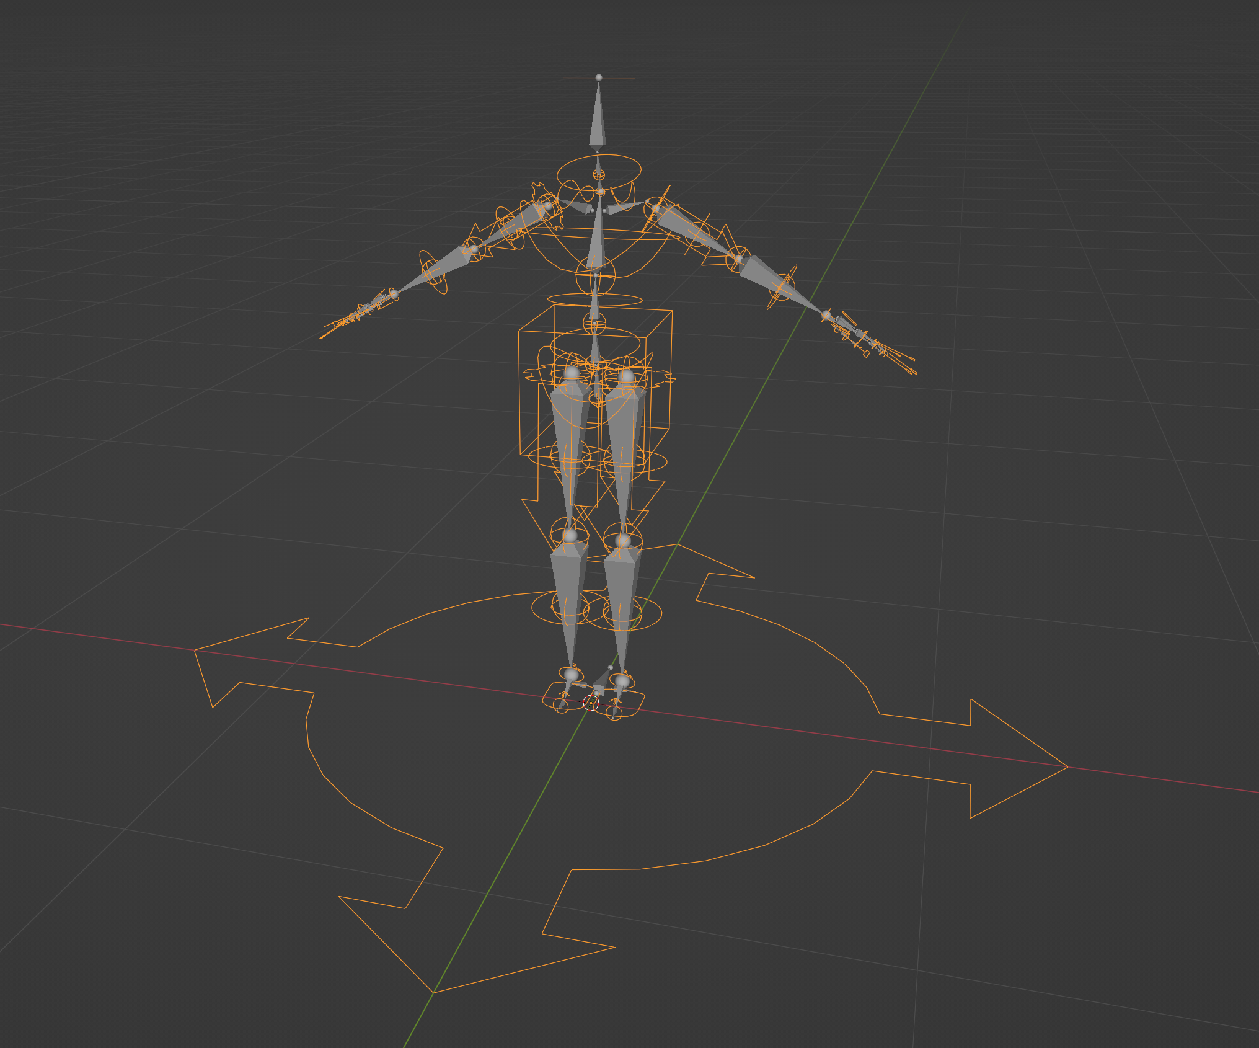Select the flat hips ring above the torso box
Viewport: 1259px width, 1048px height.
click(x=595, y=300)
